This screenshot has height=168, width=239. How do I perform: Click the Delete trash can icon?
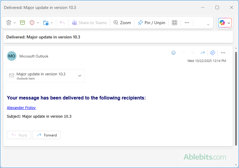(x=9, y=23)
